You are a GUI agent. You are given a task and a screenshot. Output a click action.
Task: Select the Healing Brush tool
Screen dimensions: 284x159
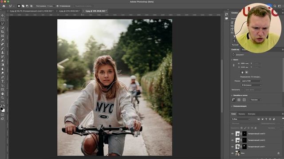2,44
